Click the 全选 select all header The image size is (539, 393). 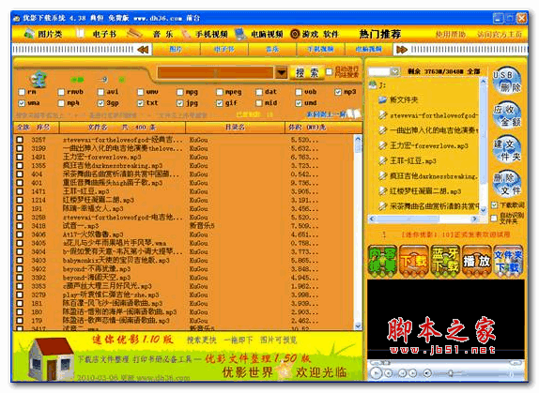[x=23, y=128]
